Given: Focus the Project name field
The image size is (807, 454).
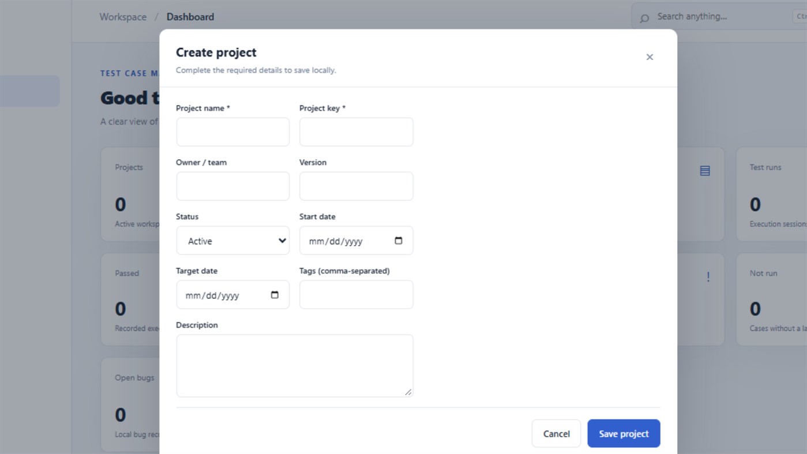Looking at the screenshot, I should coord(233,132).
